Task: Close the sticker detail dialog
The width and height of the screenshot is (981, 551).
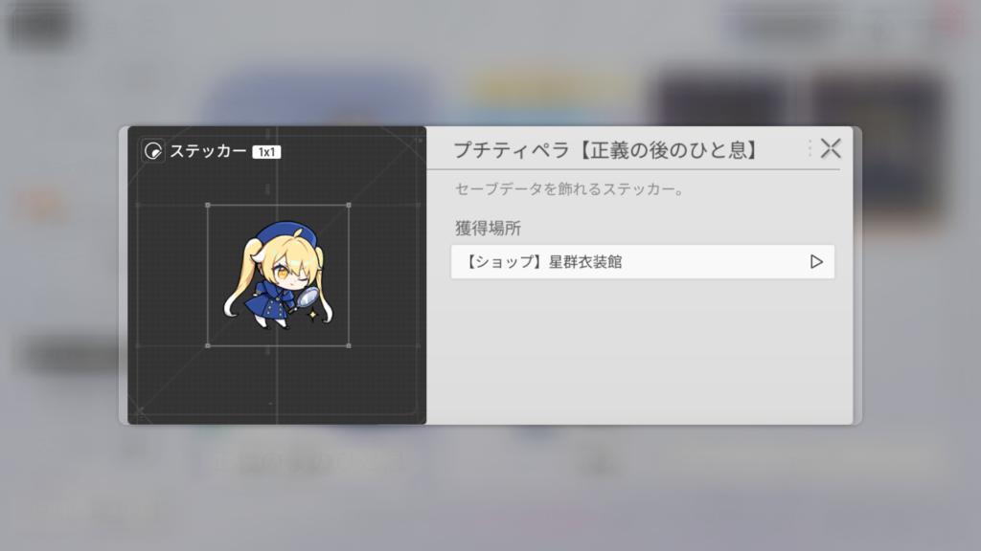Action: coord(831,148)
